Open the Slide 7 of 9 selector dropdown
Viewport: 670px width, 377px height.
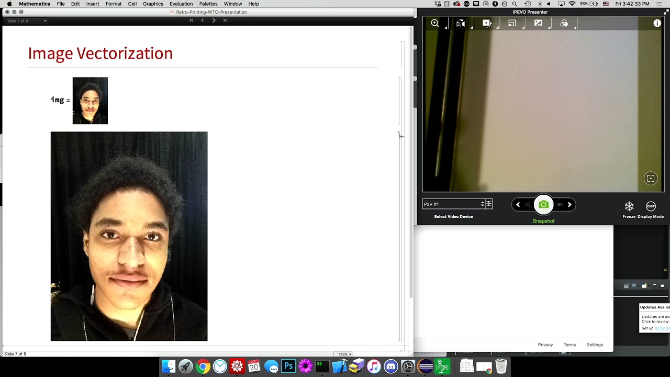[x=27, y=21]
